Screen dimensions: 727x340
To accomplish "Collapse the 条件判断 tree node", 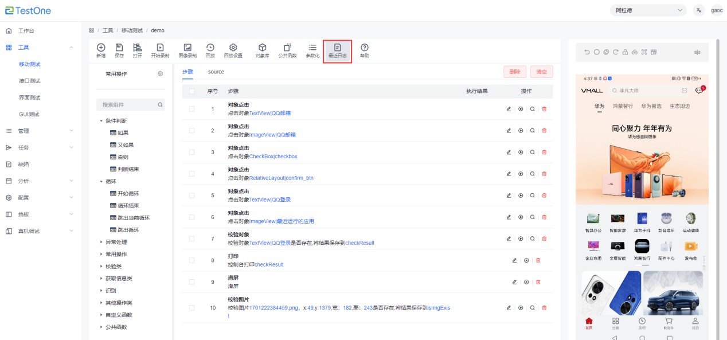I will pyautogui.click(x=101, y=121).
